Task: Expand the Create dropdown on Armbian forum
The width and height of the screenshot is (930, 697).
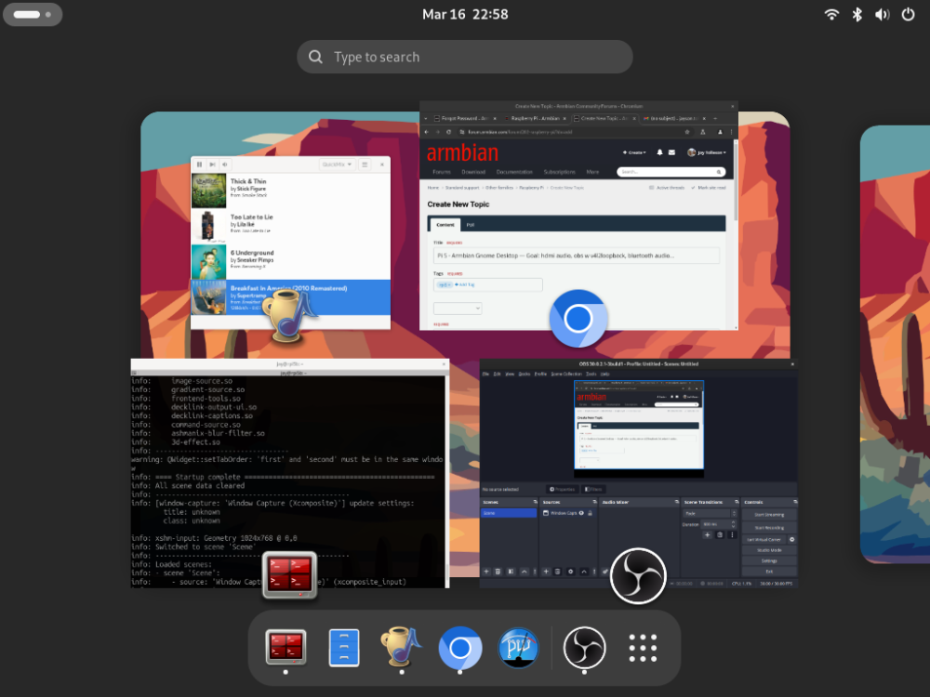Action: click(634, 152)
